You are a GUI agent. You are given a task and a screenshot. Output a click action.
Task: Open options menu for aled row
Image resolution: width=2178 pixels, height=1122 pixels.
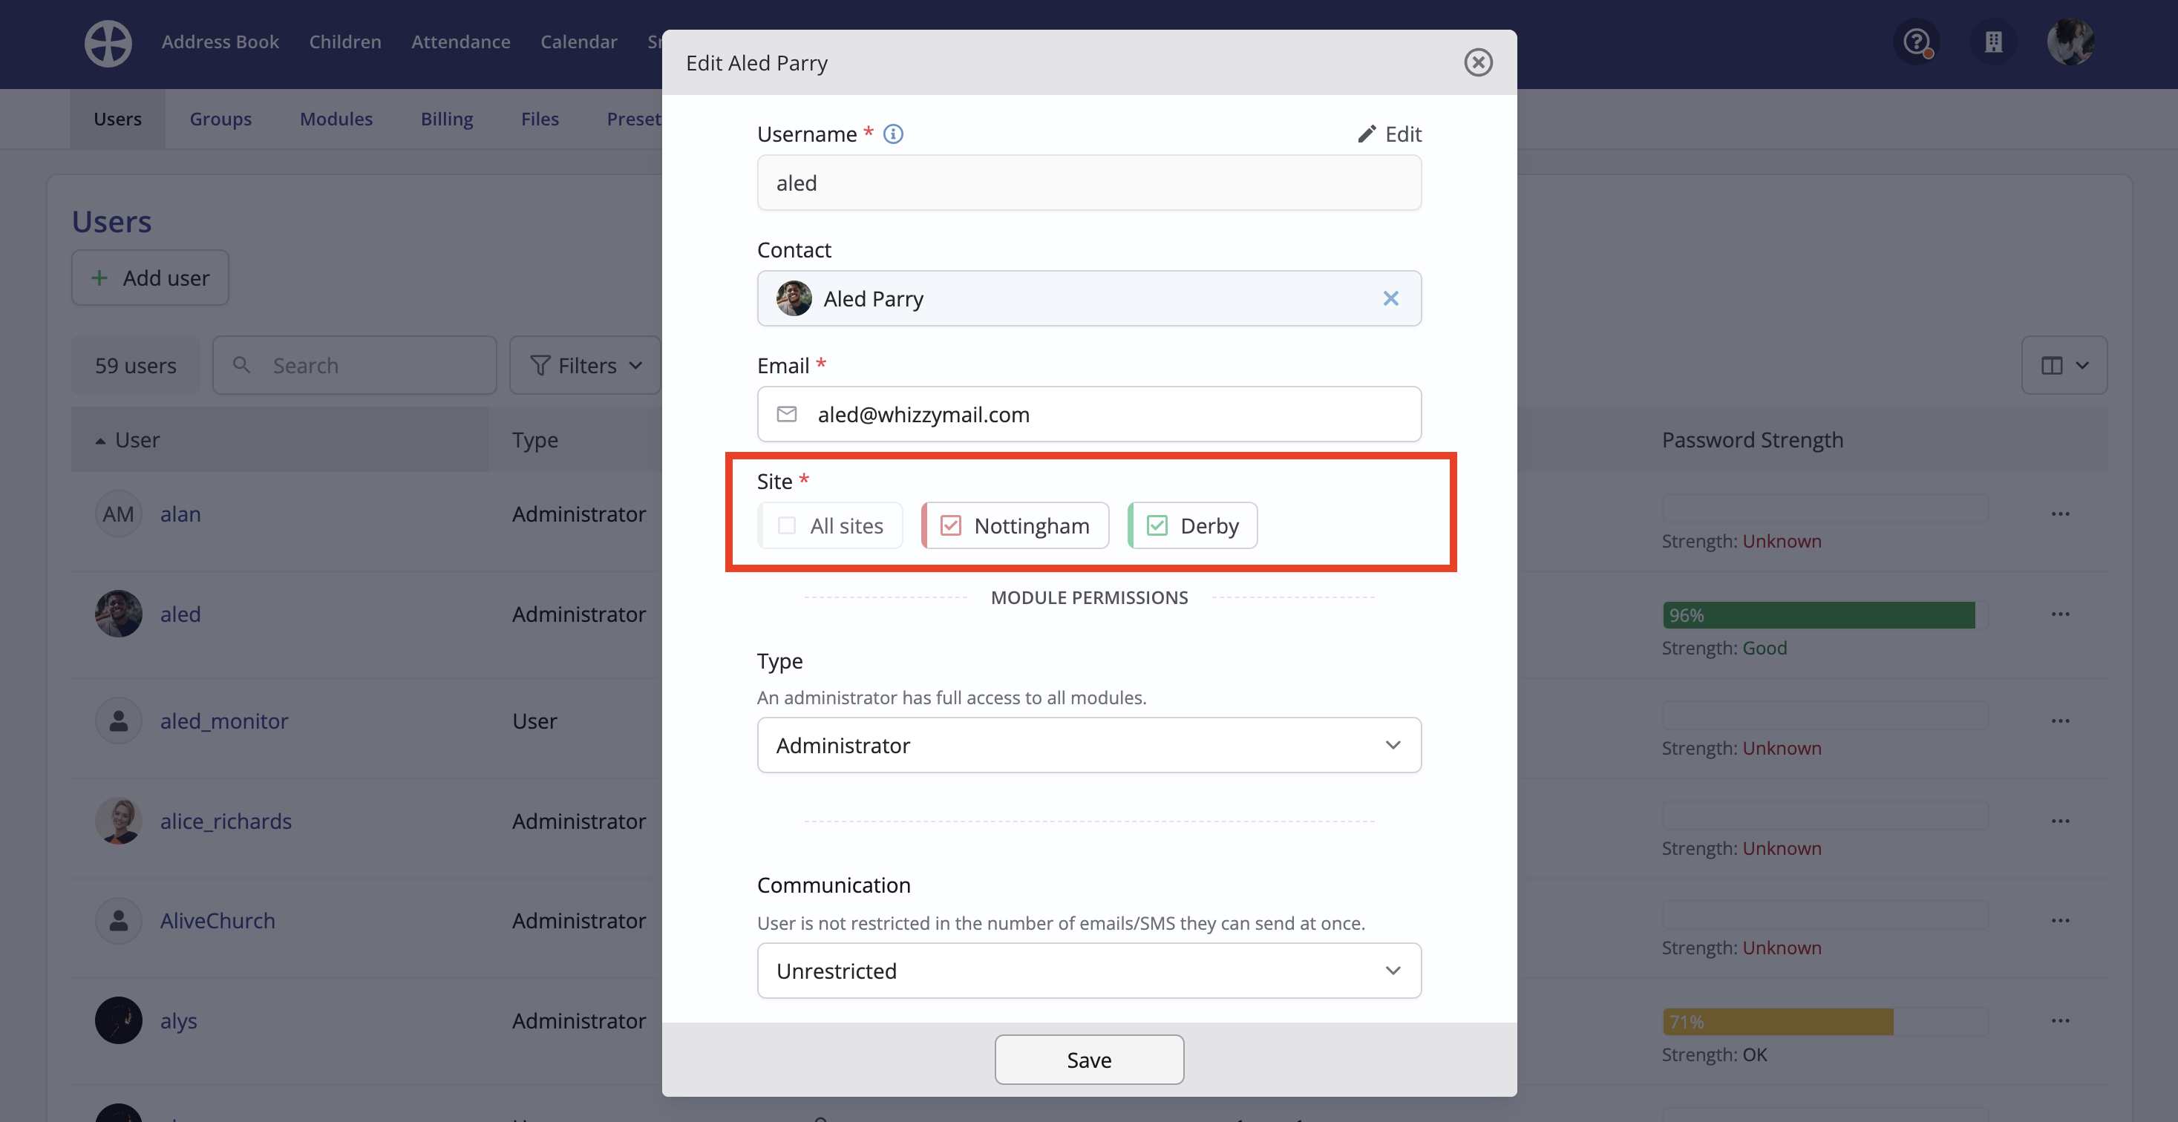(2060, 614)
